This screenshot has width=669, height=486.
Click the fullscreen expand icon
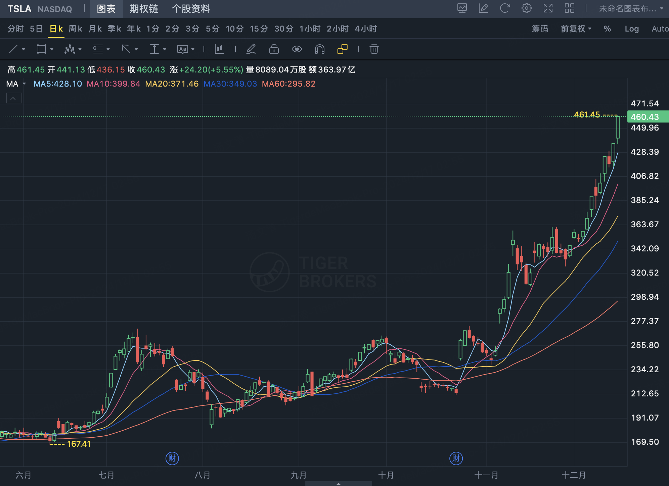pos(548,8)
